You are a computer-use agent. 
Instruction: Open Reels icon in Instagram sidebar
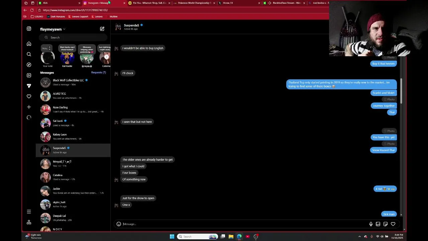tap(29, 75)
